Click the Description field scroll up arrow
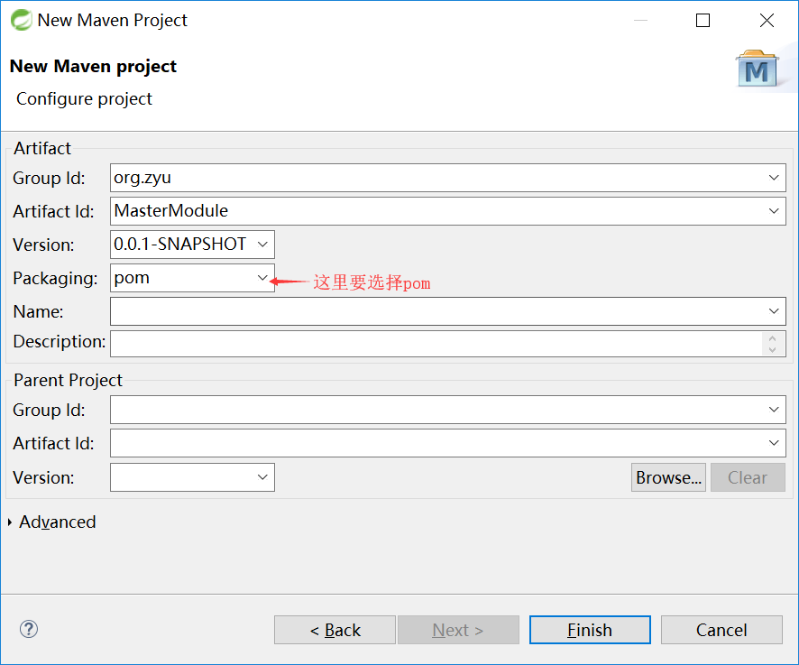 (773, 338)
